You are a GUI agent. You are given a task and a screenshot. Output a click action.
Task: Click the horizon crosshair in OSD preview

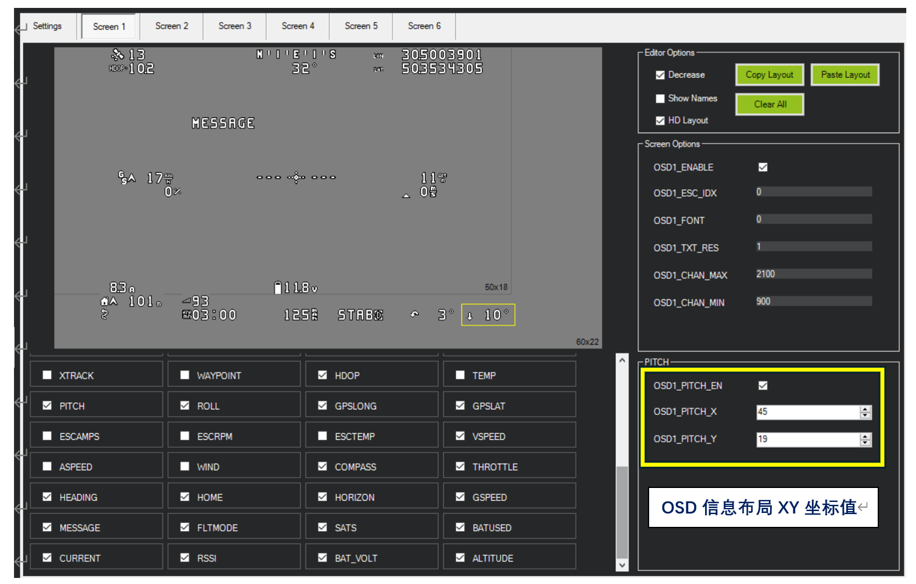pyautogui.click(x=296, y=177)
